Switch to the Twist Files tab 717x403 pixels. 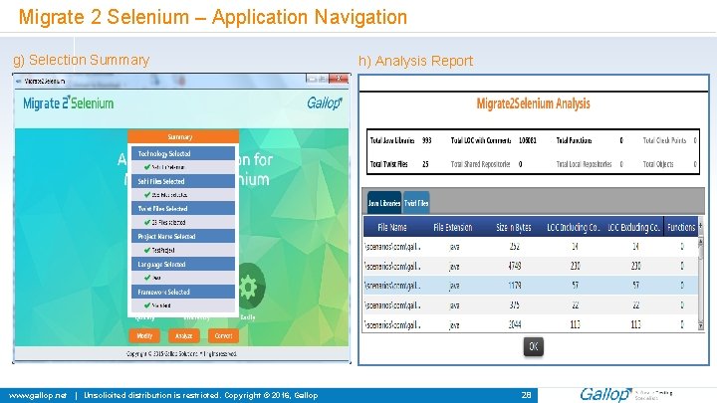click(416, 203)
